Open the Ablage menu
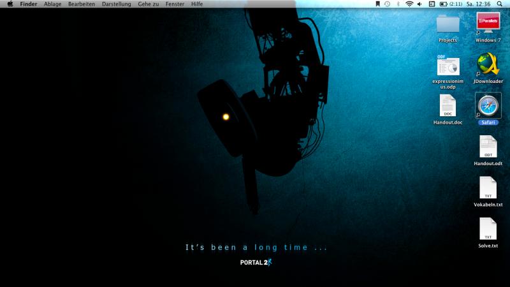This screenshot has height=287, width=510. pyautogui.click(x=53, y=4)
